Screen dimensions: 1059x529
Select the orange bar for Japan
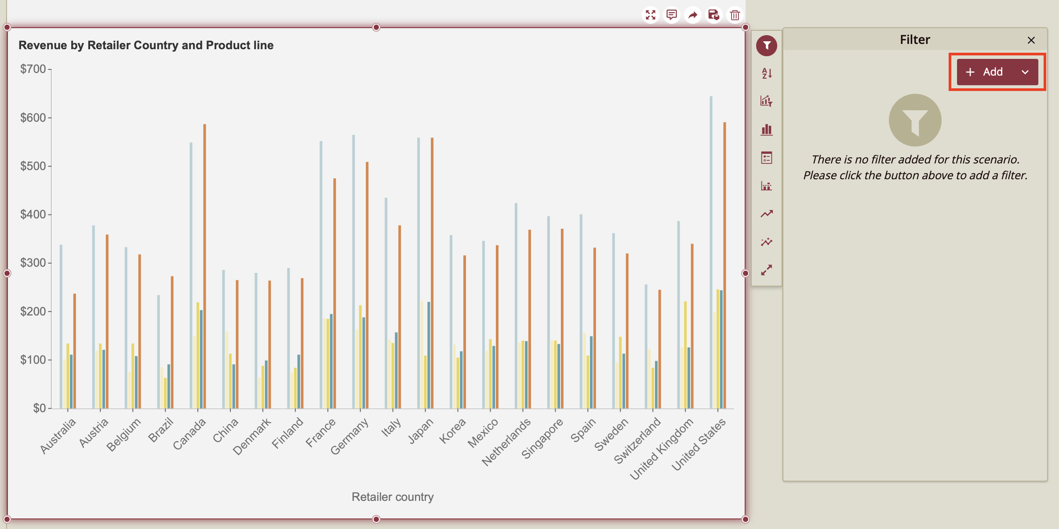tap(432, 273)
